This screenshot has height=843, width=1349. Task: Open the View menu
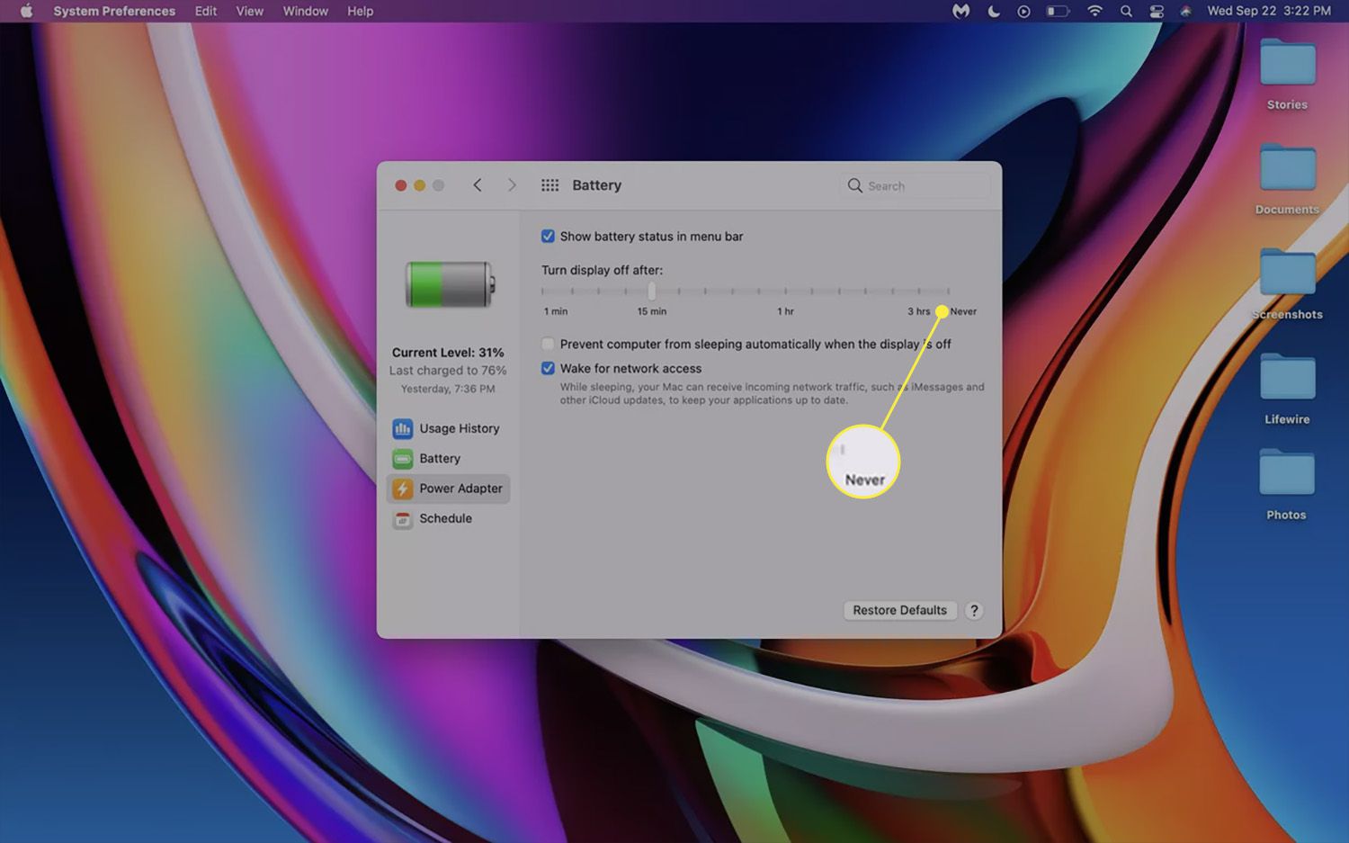point(249,12)
